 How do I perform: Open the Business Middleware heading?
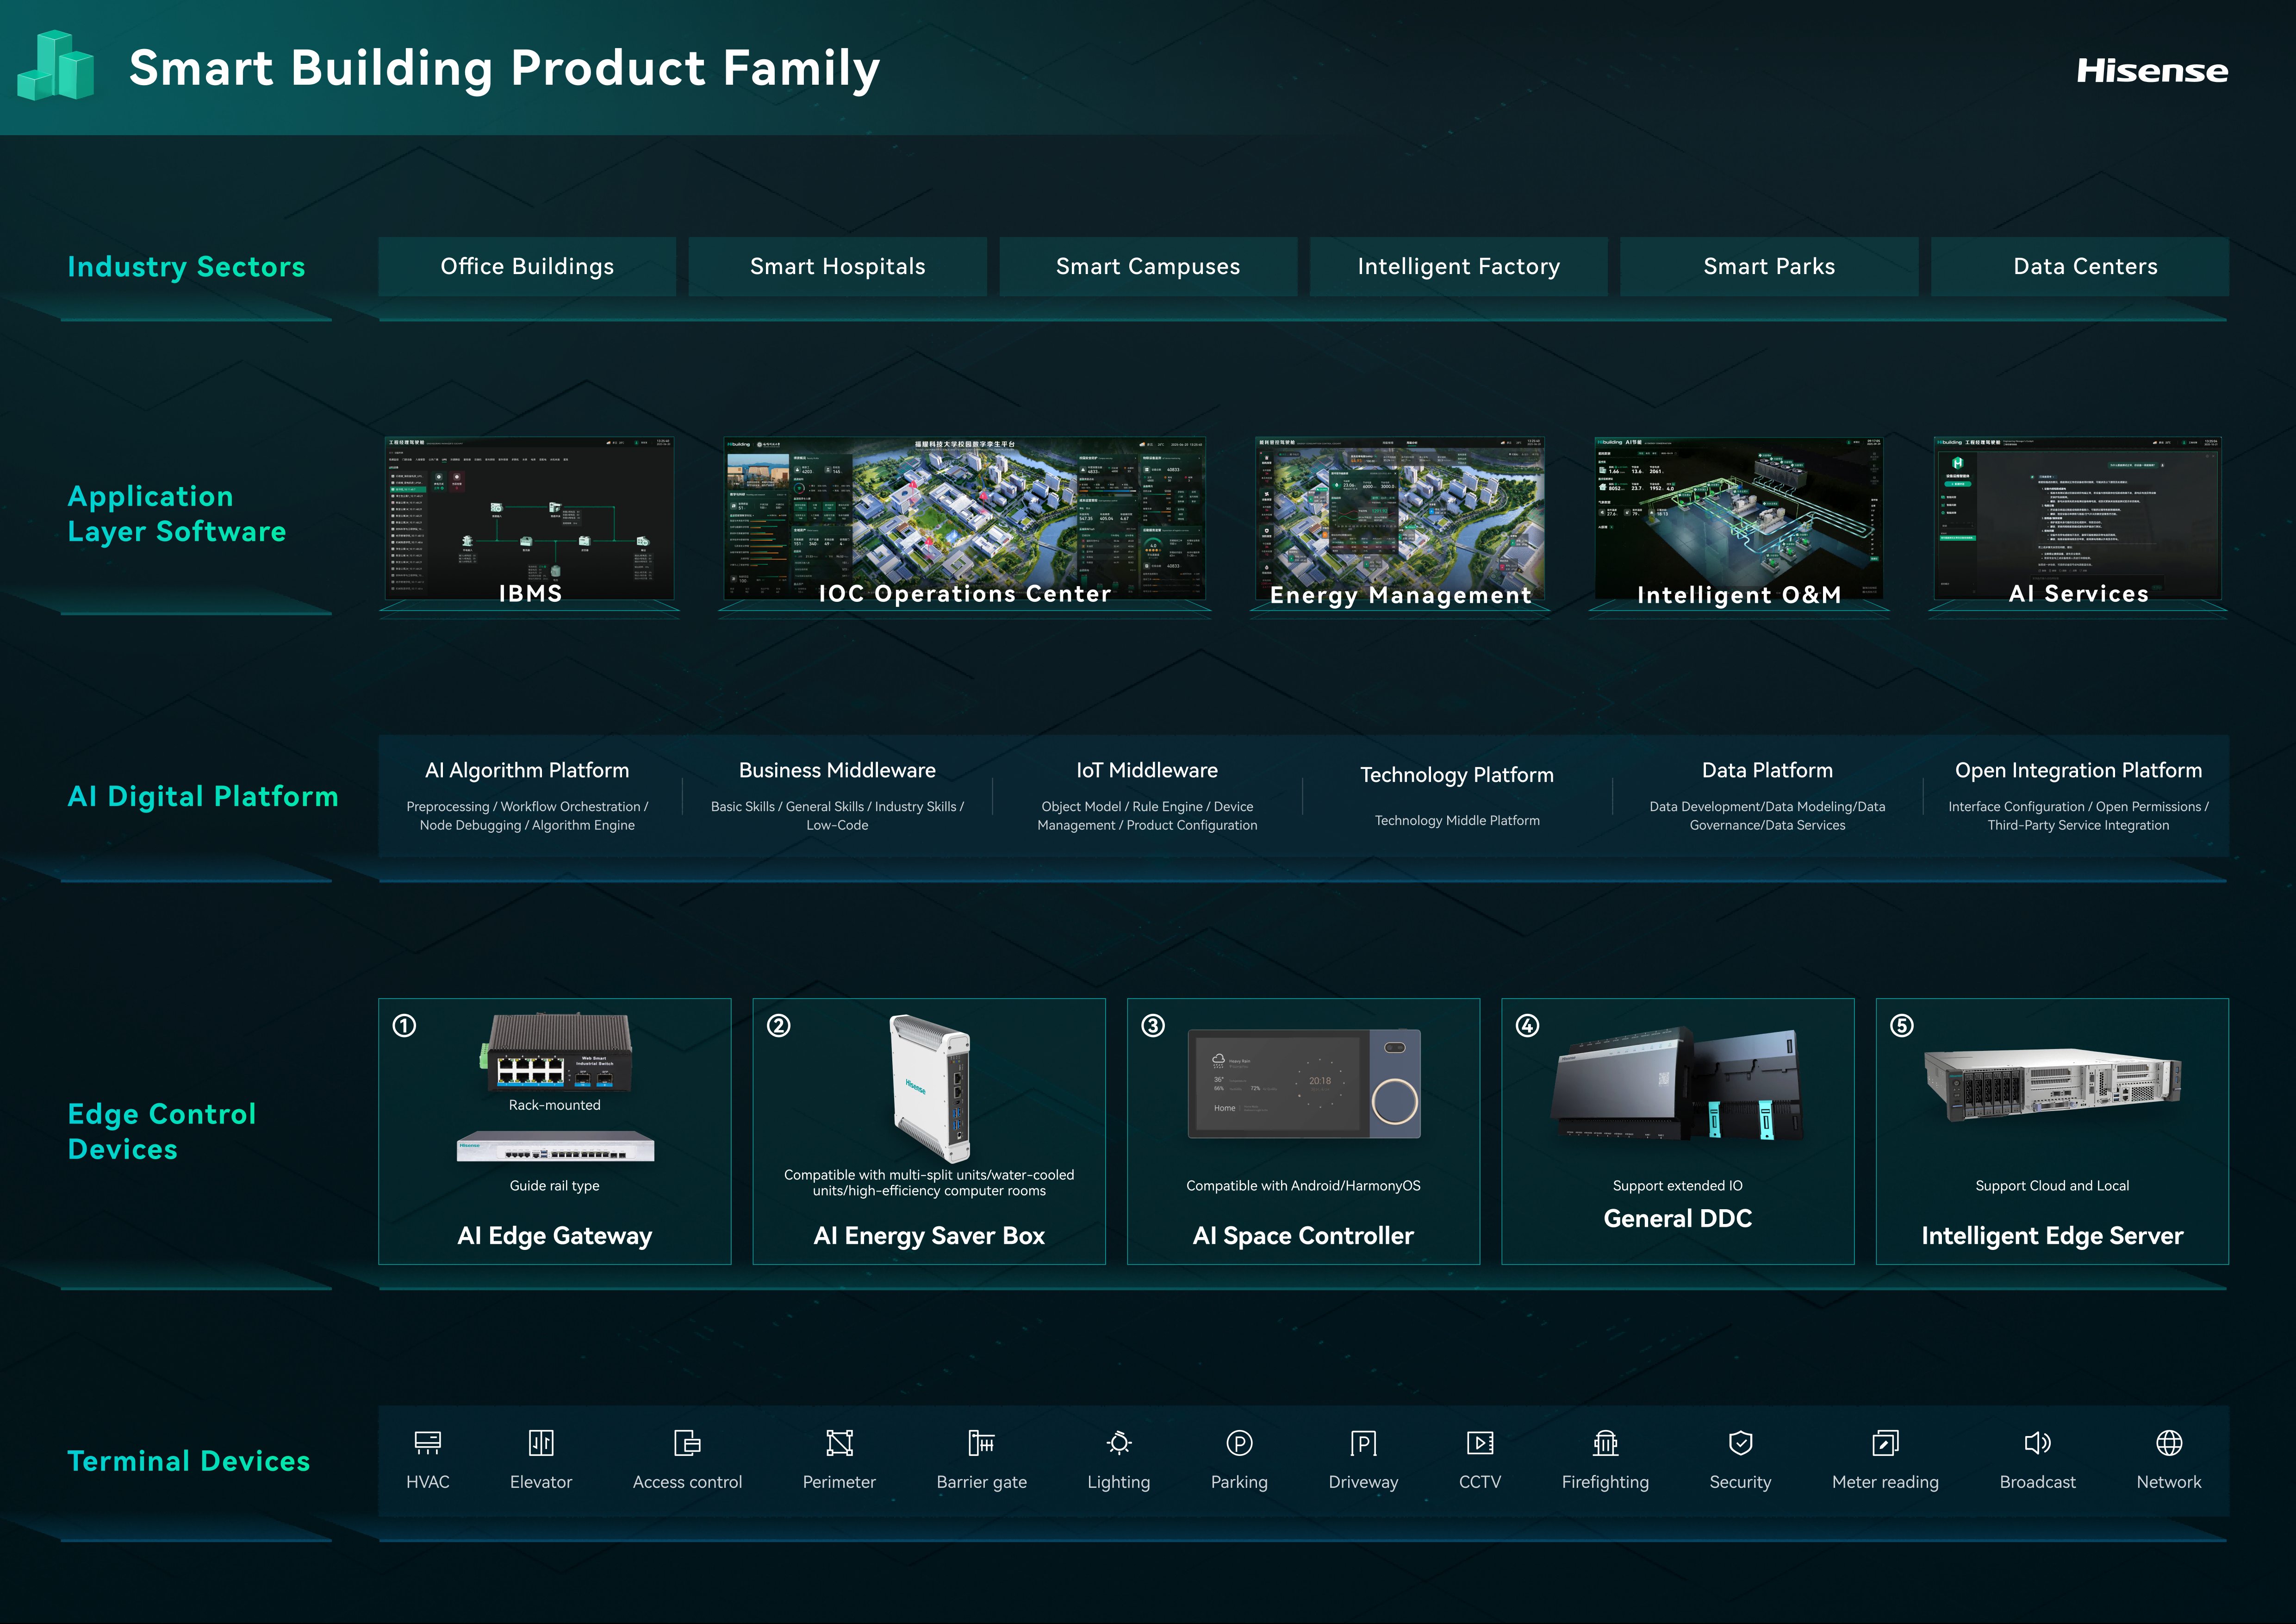pyautogui.click(x=837, y=770)
